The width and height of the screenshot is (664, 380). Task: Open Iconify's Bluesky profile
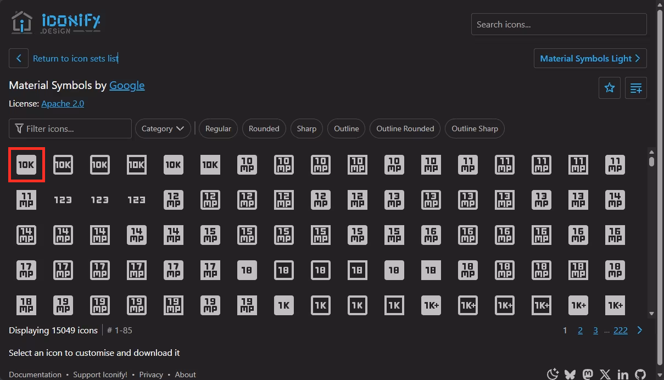coord(570,374)
